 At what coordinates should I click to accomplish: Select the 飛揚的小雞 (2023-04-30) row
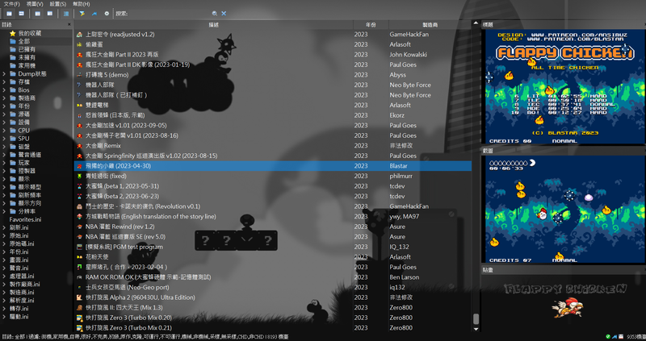click(273, 166)
